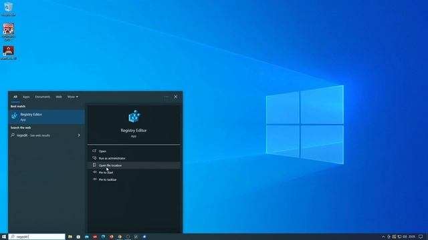428x240 pixels.
Task: Choose Run as administrator
Action: click(134, 158)
